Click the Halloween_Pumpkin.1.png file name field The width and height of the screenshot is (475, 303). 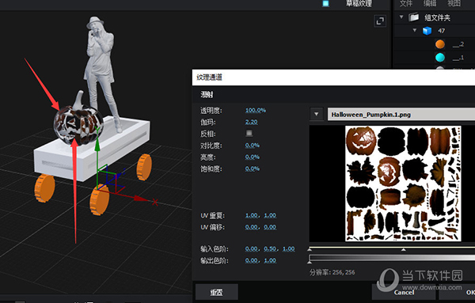tap(401, 115)
